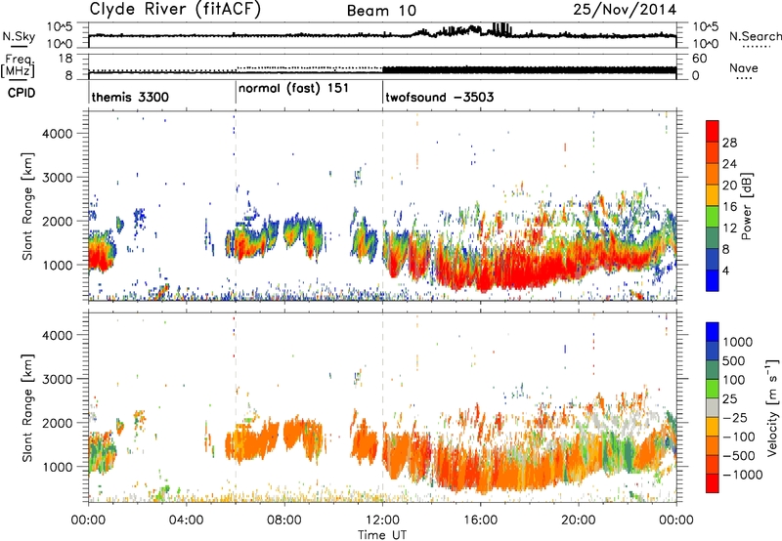Click the 'twofsound -3503' CPID text
Viewport: 782px width, 541px height.
439,97
